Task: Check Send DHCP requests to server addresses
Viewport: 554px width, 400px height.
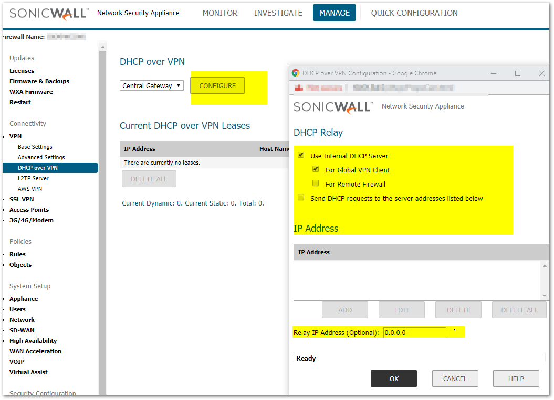Action: (301, 198)
